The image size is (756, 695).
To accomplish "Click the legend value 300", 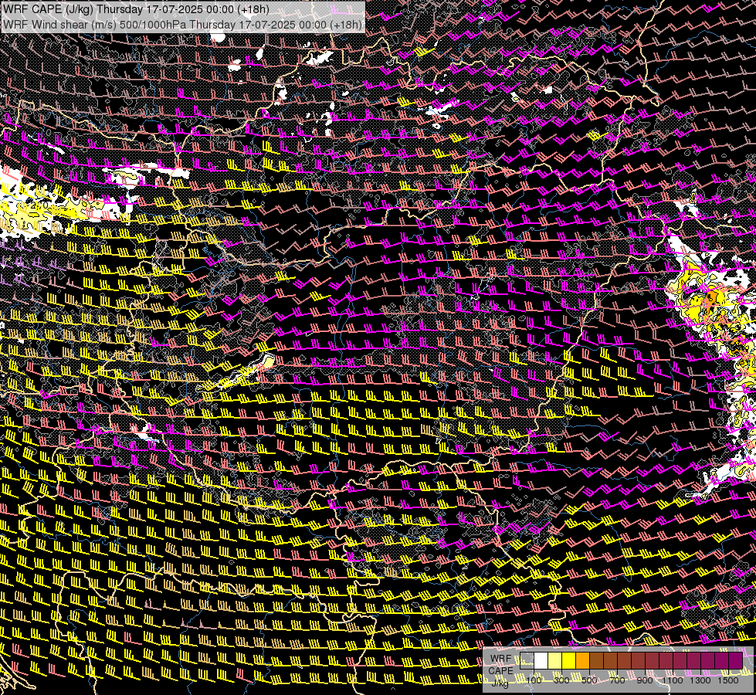I will point(561,680).
